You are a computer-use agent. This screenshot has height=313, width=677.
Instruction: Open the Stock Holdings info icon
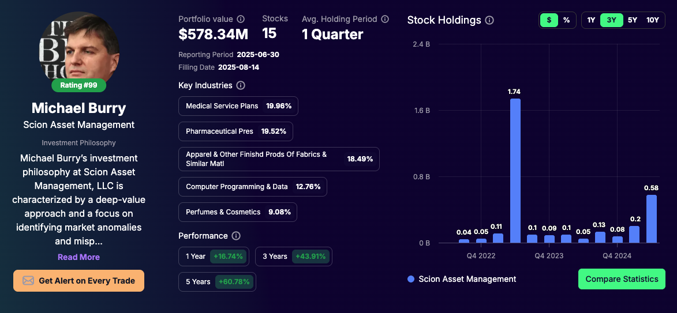point(489,20)
